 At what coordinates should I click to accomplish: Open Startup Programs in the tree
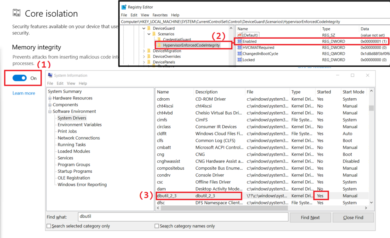pyautogui.click(x=75, y=171)
